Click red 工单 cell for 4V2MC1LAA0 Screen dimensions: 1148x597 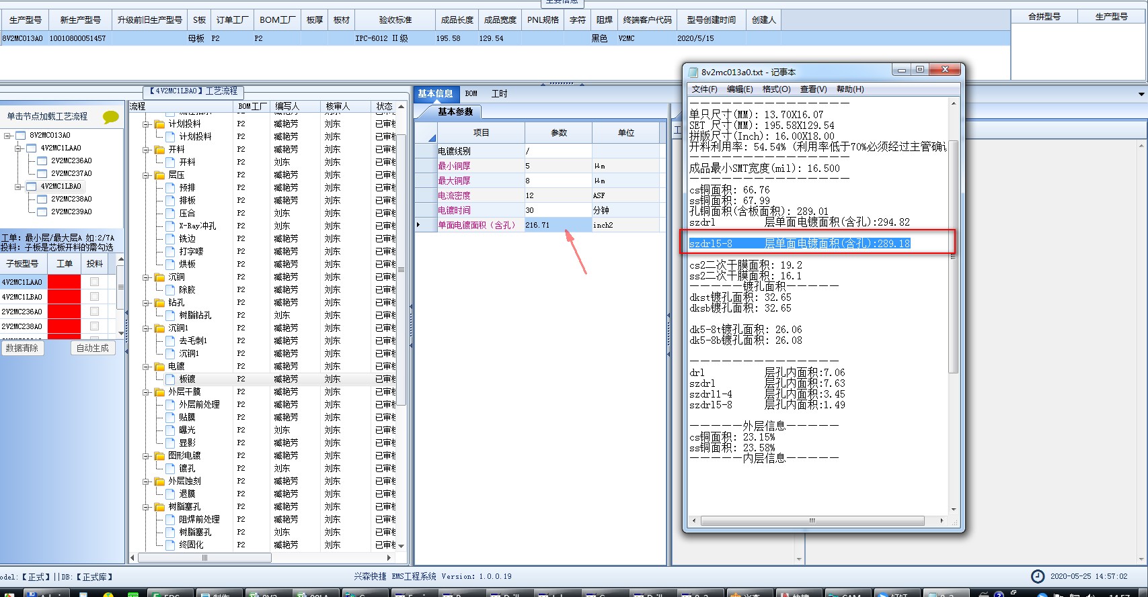click(65, 282)
